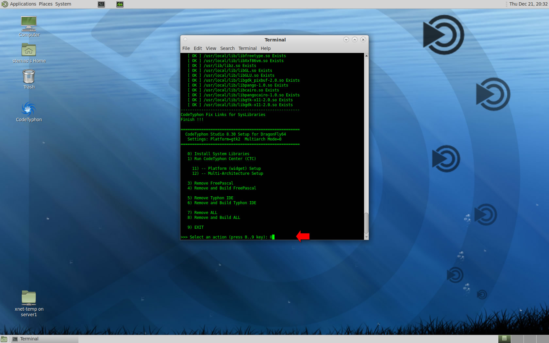Viewport: 549px width, 343px height.
Task: Click '8) Remove and Build ALL' line
Action: point(214,218)
